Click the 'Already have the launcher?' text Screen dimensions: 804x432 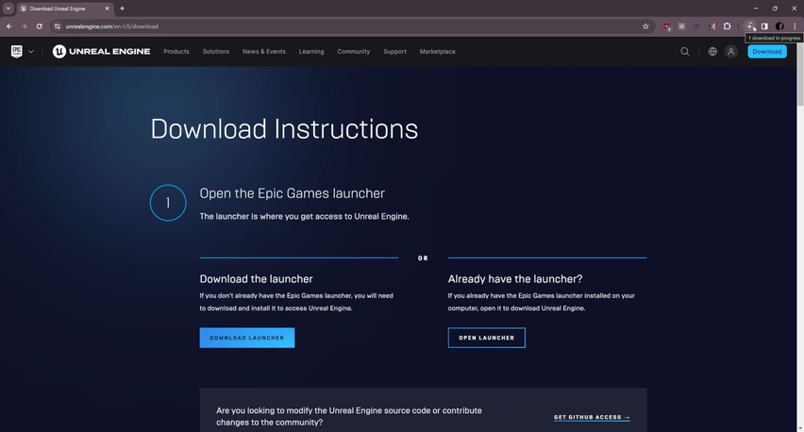[515, 279]
